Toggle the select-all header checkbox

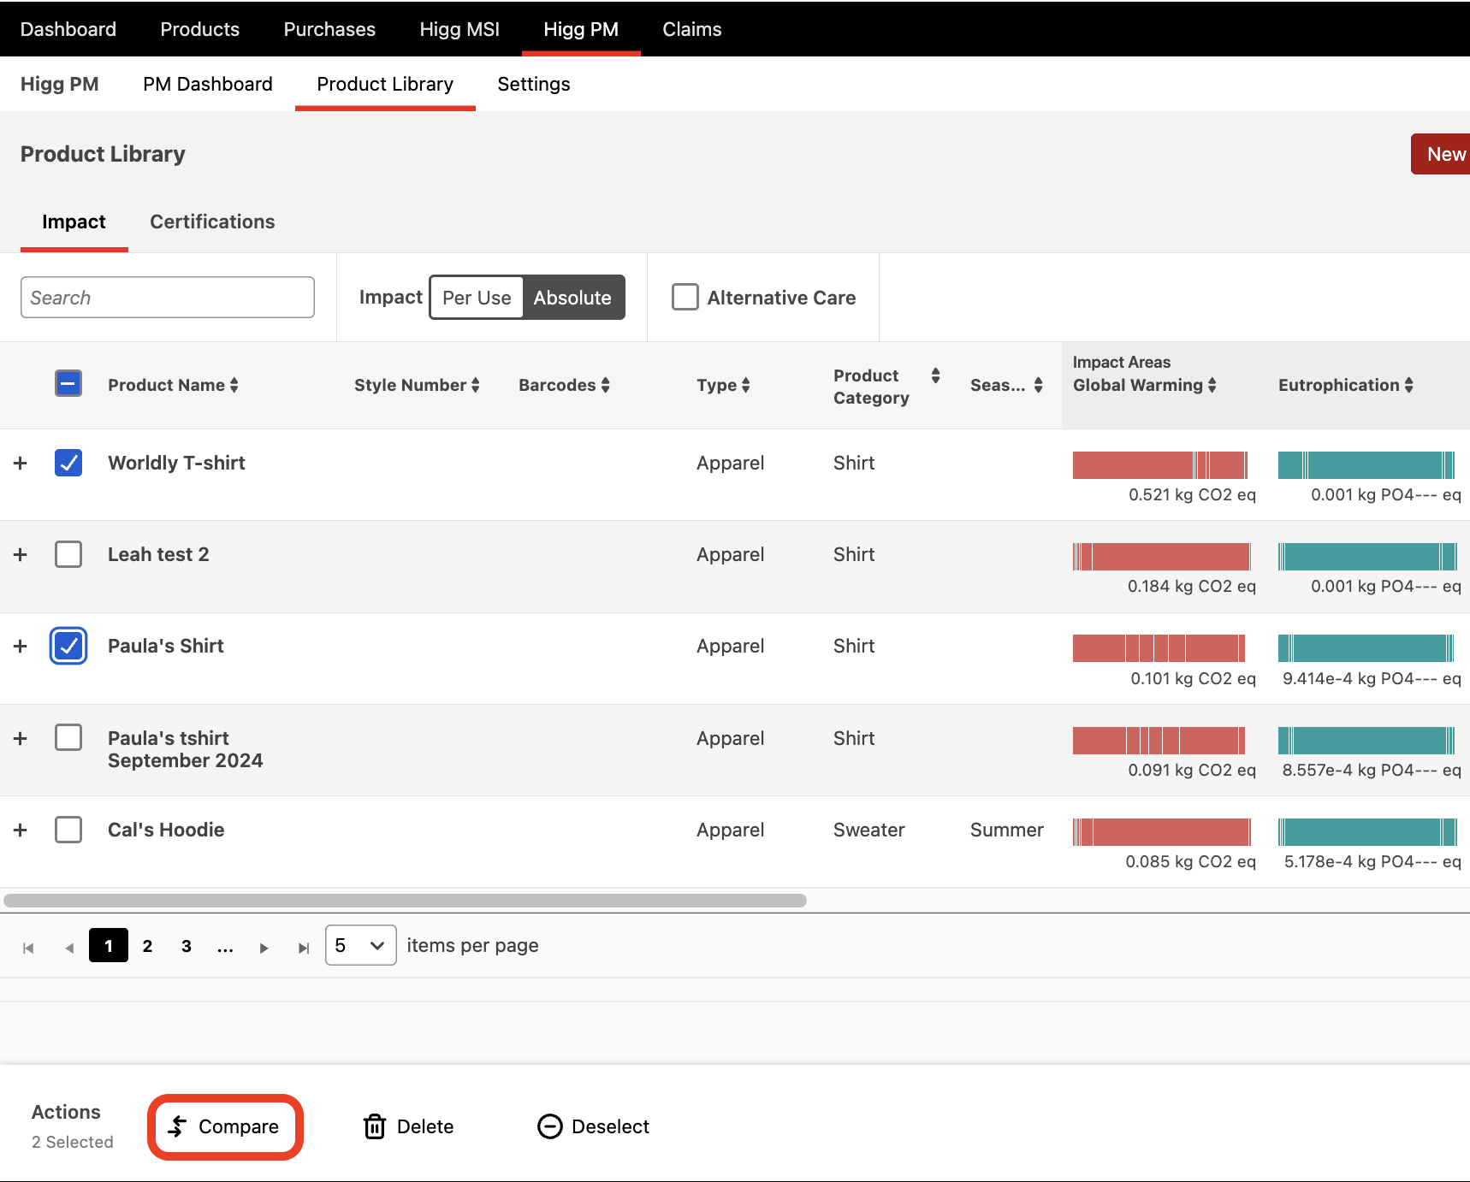68,383
